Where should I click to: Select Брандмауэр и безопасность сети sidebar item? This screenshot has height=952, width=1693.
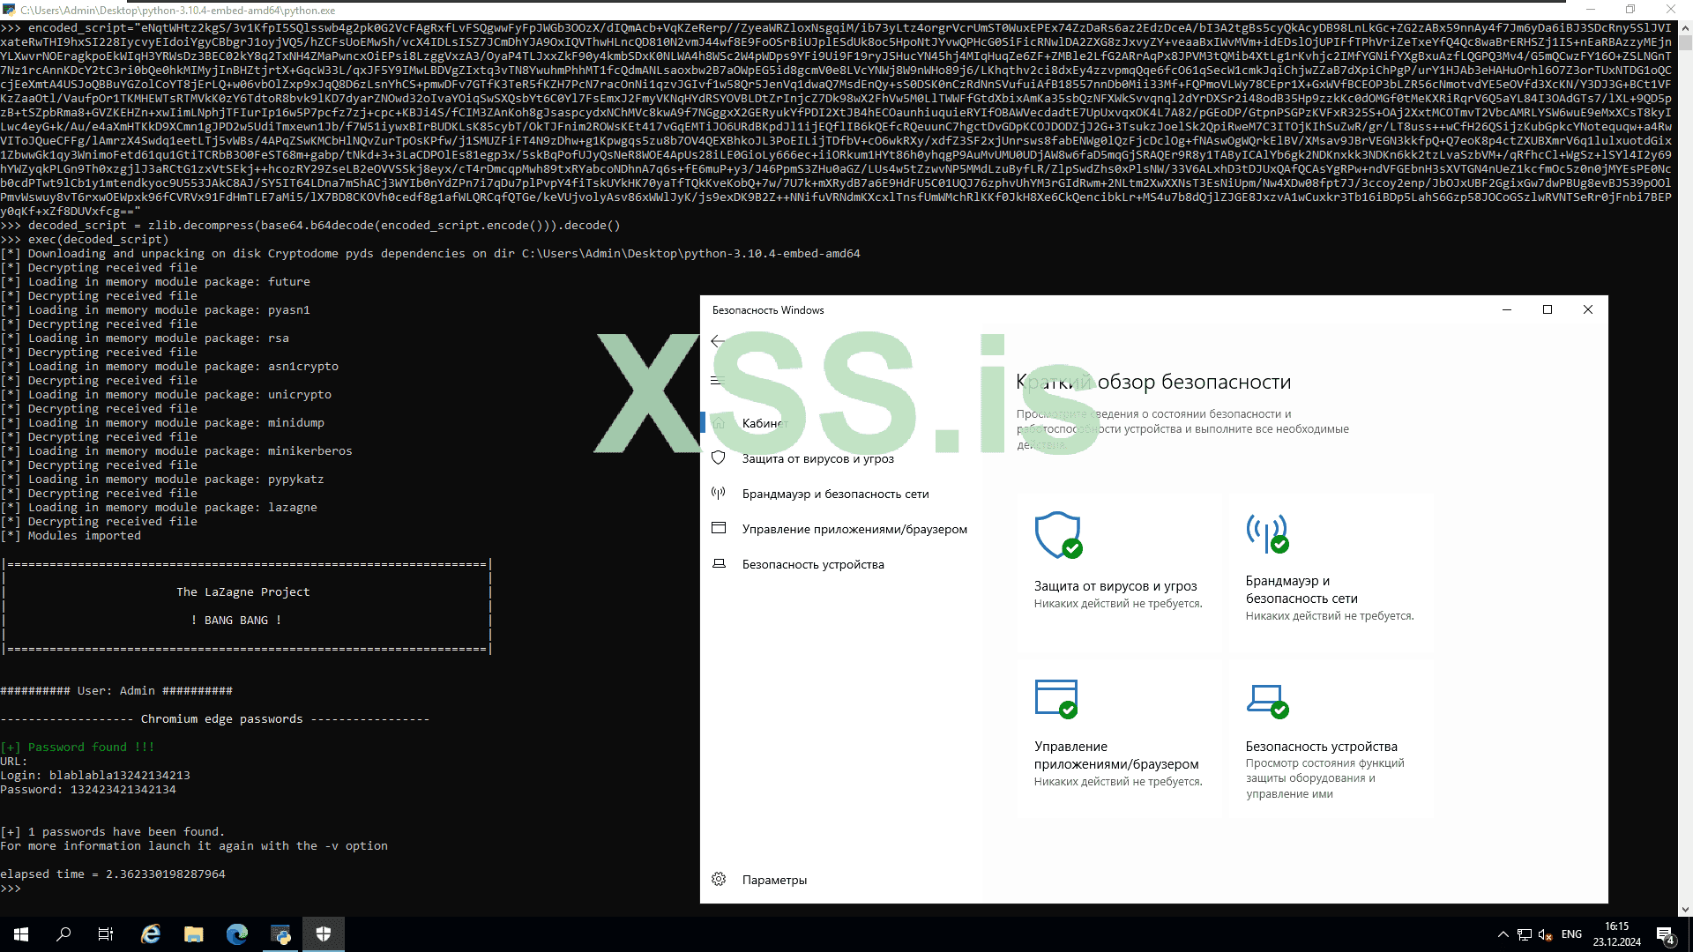(835, 494)
